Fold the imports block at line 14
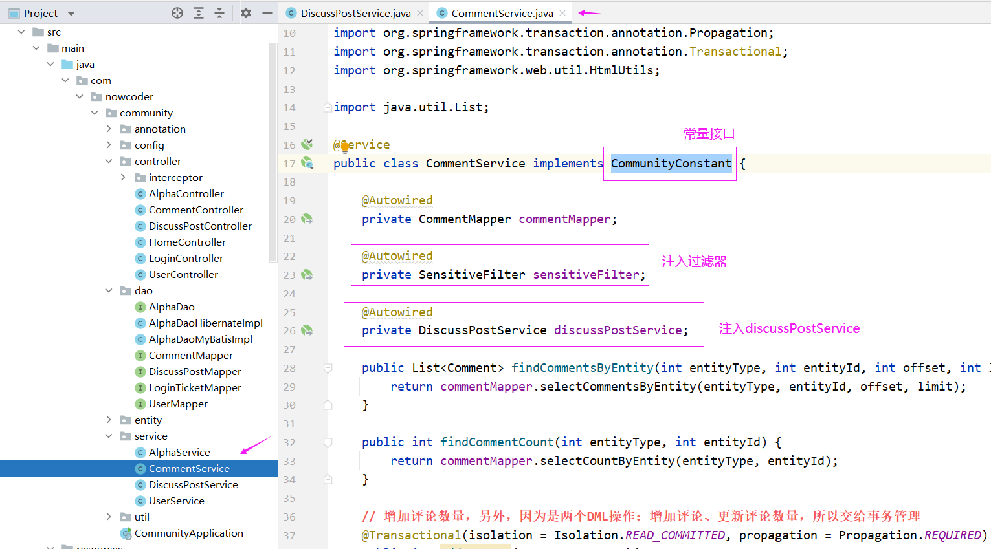 [x=328, y=107]
